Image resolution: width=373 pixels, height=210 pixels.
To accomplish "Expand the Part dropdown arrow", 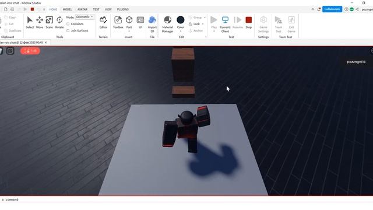I will [129, 31].
